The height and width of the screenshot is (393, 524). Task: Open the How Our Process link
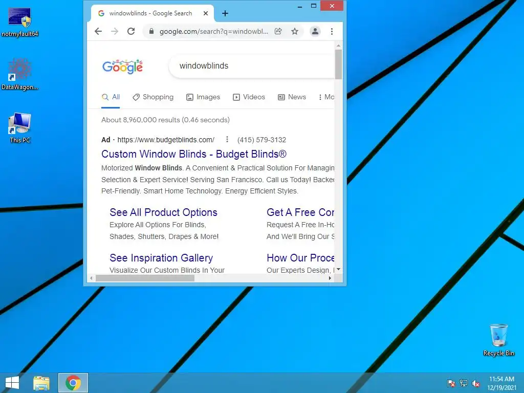(300, 258)
